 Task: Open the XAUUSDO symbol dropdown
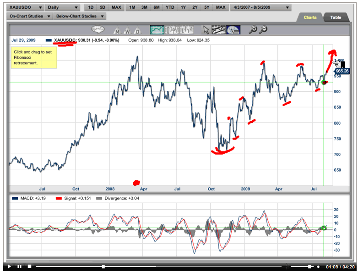26,8
